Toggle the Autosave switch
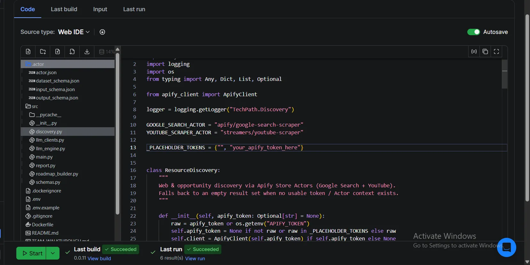The width and height of the screenshot is (530, 265). click(473, 32)
